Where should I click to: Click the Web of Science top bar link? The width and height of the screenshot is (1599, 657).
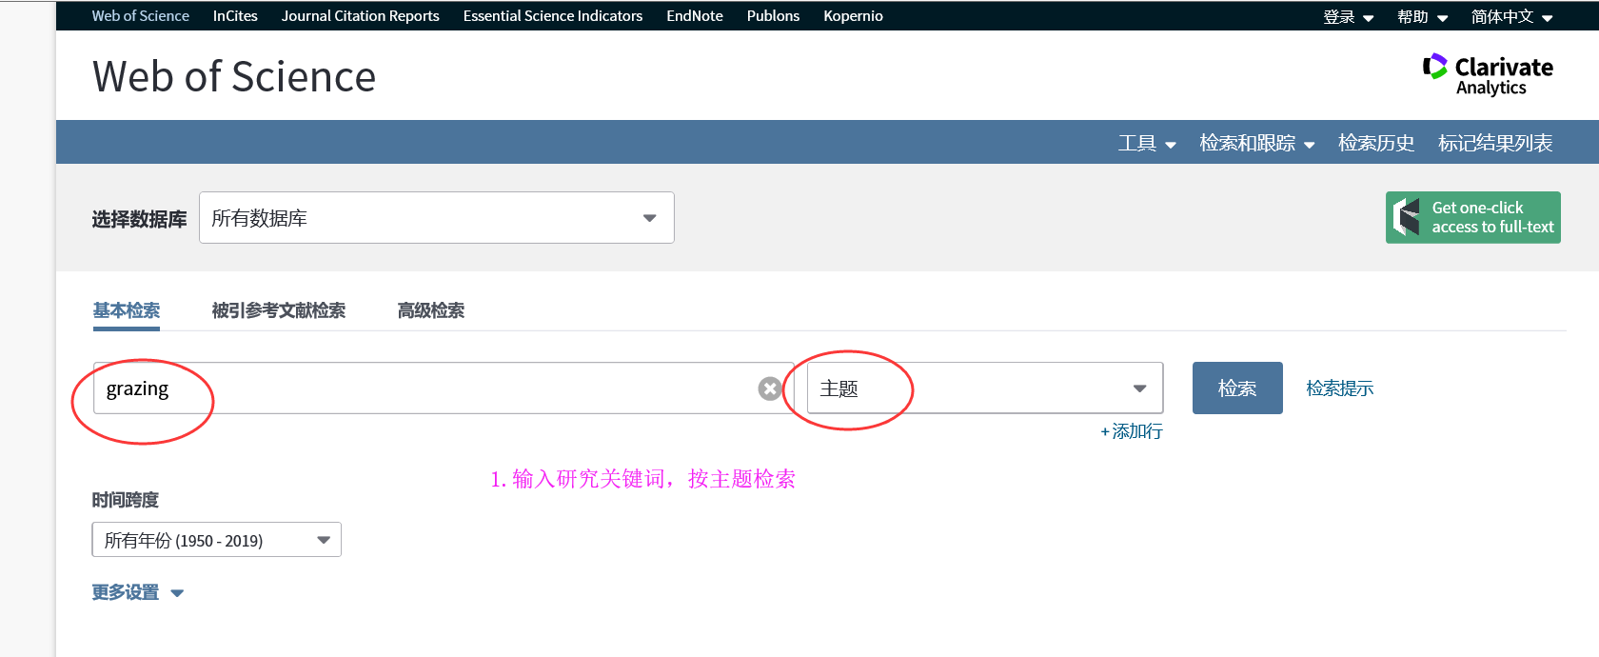coord(141,16)
